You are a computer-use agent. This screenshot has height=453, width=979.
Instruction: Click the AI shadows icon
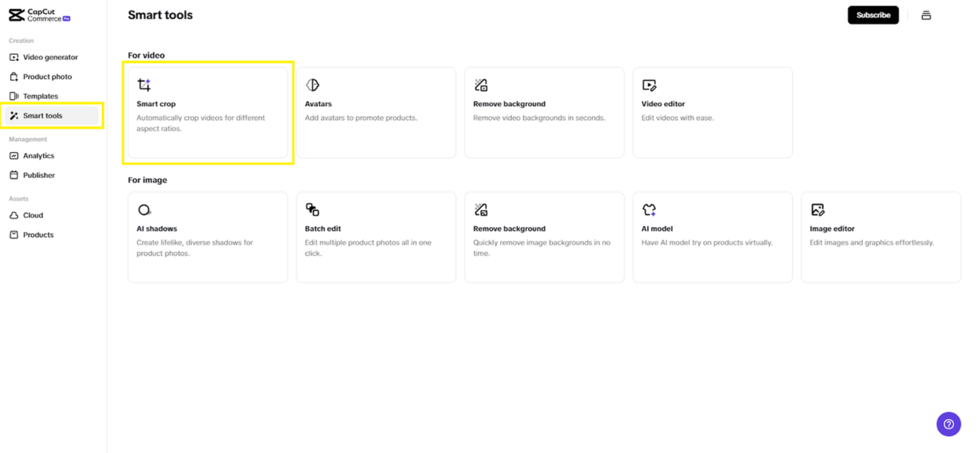coord(144,210)
